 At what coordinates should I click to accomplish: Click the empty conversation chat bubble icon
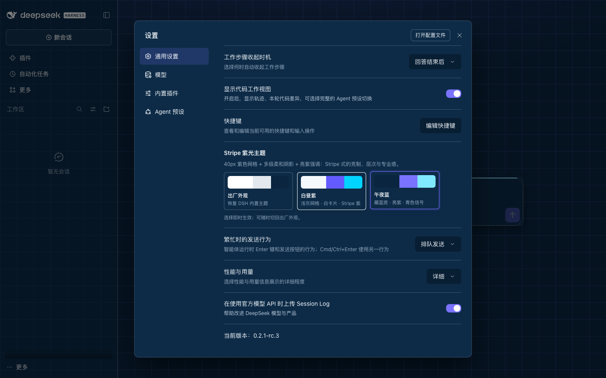(x=59, y=157)
